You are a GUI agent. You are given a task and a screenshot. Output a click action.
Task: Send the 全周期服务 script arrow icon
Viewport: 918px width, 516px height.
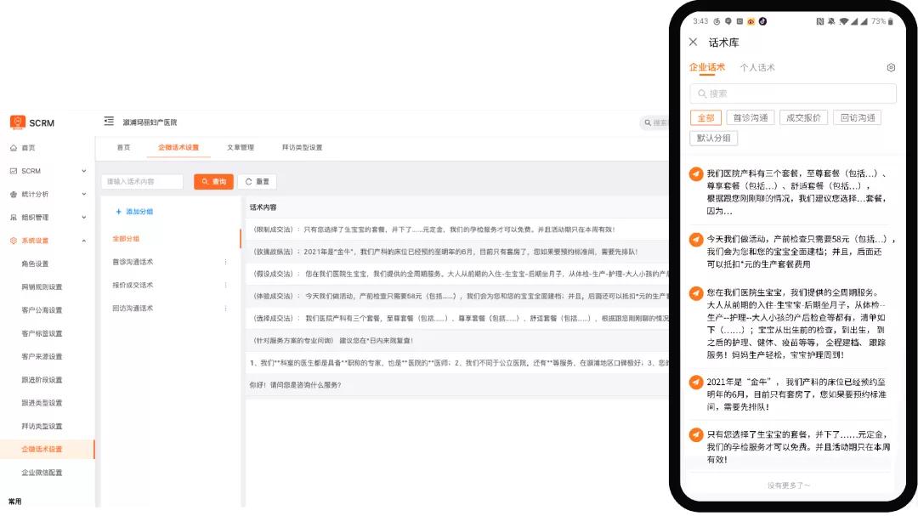tap(695, 292)
